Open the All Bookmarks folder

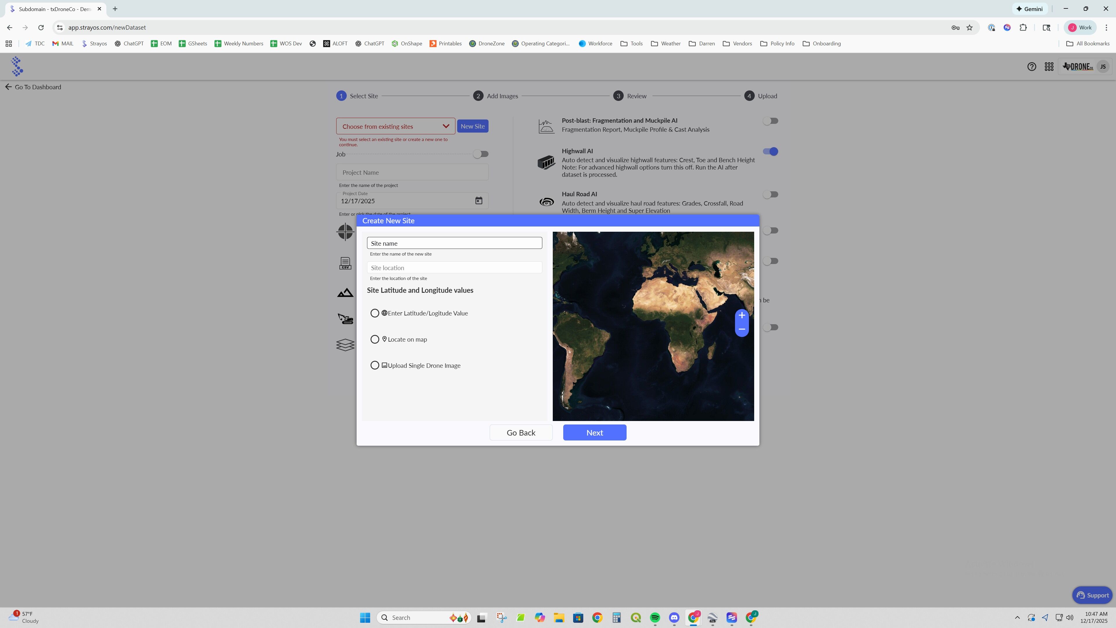1088,43
